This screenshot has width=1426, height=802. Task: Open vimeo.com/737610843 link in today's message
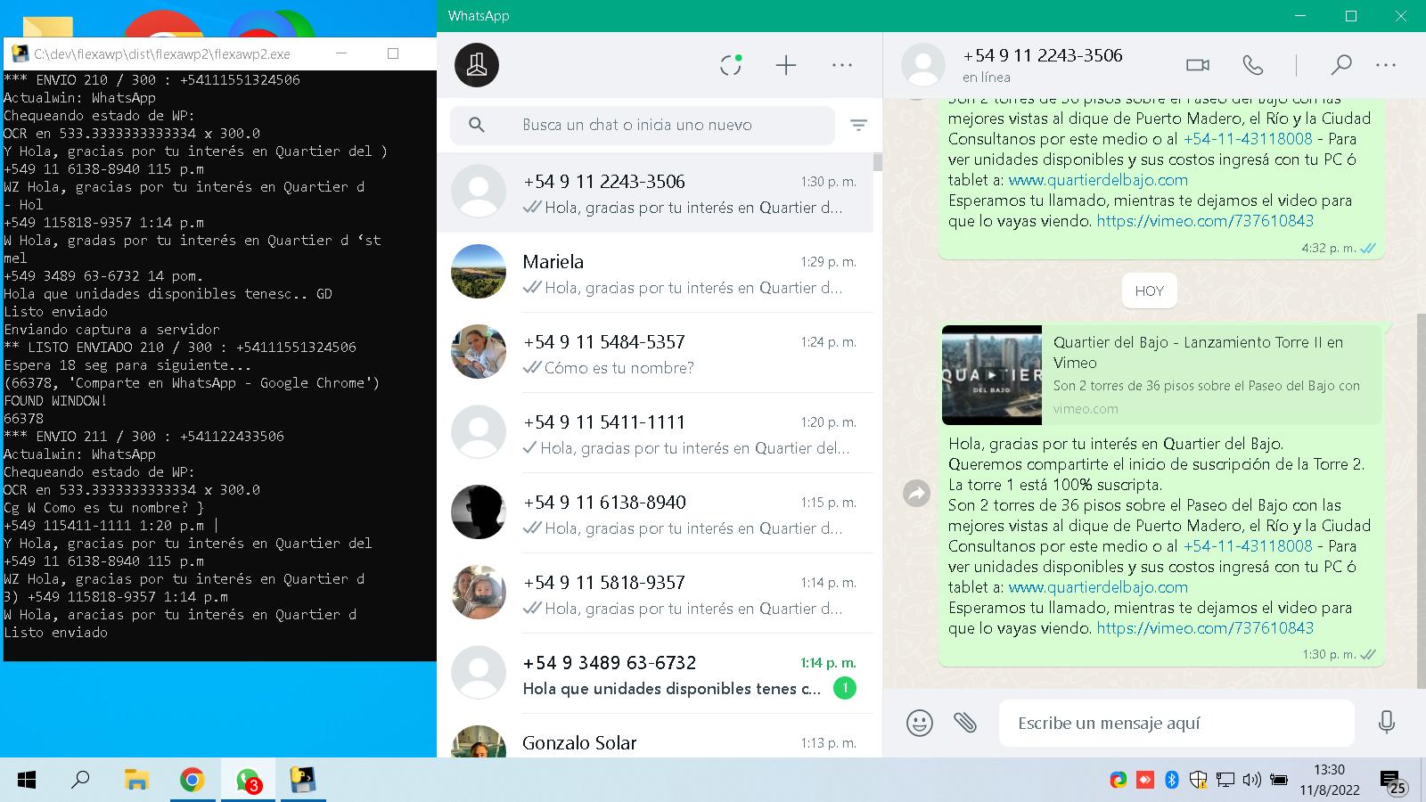[x=1205, y=628]
